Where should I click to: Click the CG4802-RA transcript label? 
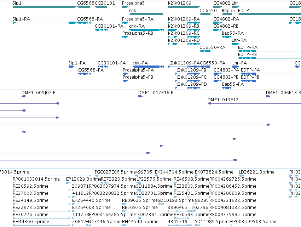click(226, 19)
